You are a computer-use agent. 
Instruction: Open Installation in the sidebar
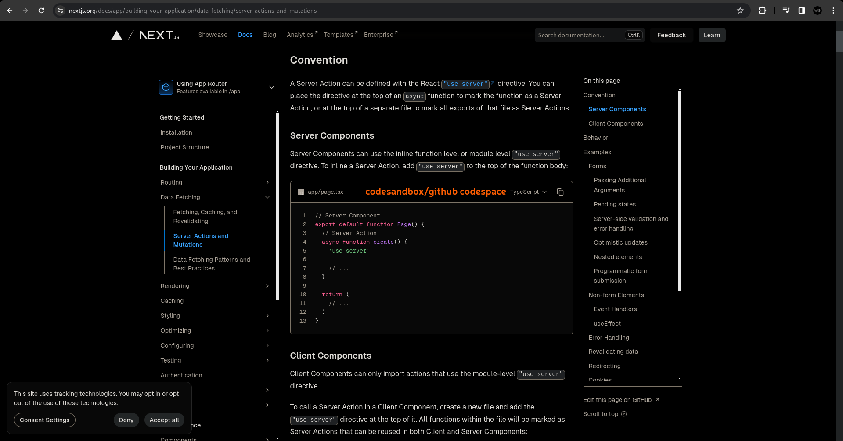click(176, 132)
